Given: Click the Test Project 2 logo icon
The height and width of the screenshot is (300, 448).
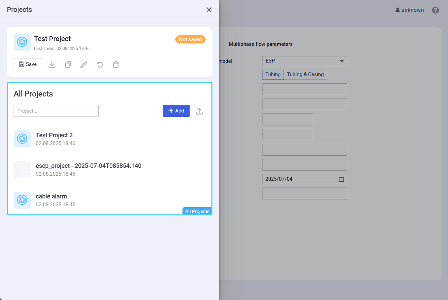Looking at the screenshot, I should click(x=22, y=139).
